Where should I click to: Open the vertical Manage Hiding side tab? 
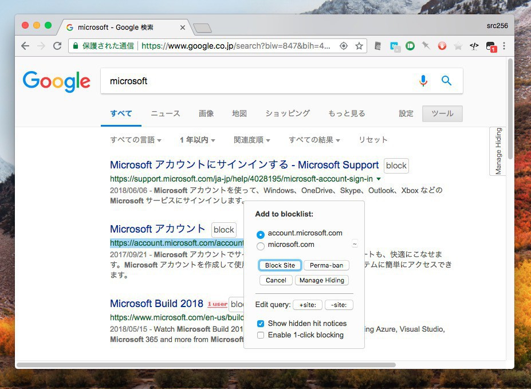[x=498, y=151]
